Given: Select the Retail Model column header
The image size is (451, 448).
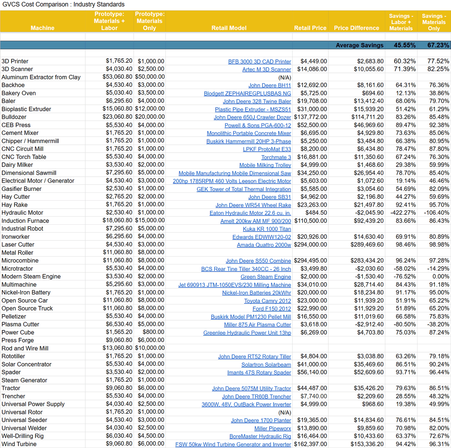Looking at the screenshot, I should [x=229, y=28].
